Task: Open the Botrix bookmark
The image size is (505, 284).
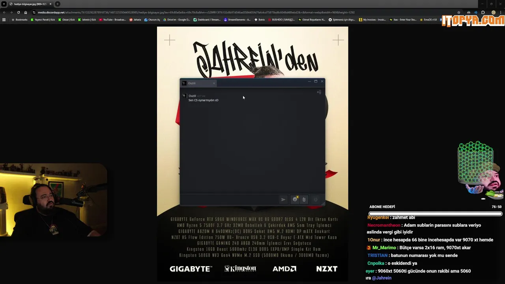Action: (260, 19)
